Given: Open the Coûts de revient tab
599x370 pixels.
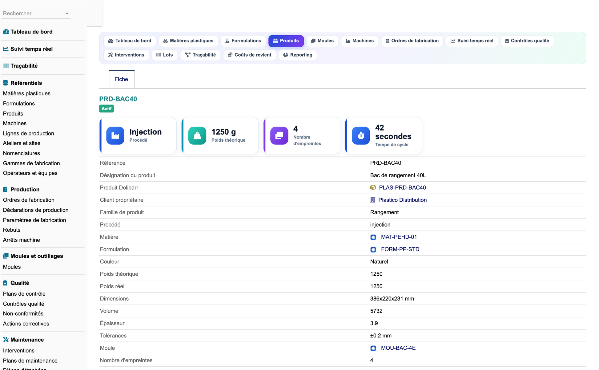Looking at the screenshot, I should pyautogui.click(x=250, y=55).
